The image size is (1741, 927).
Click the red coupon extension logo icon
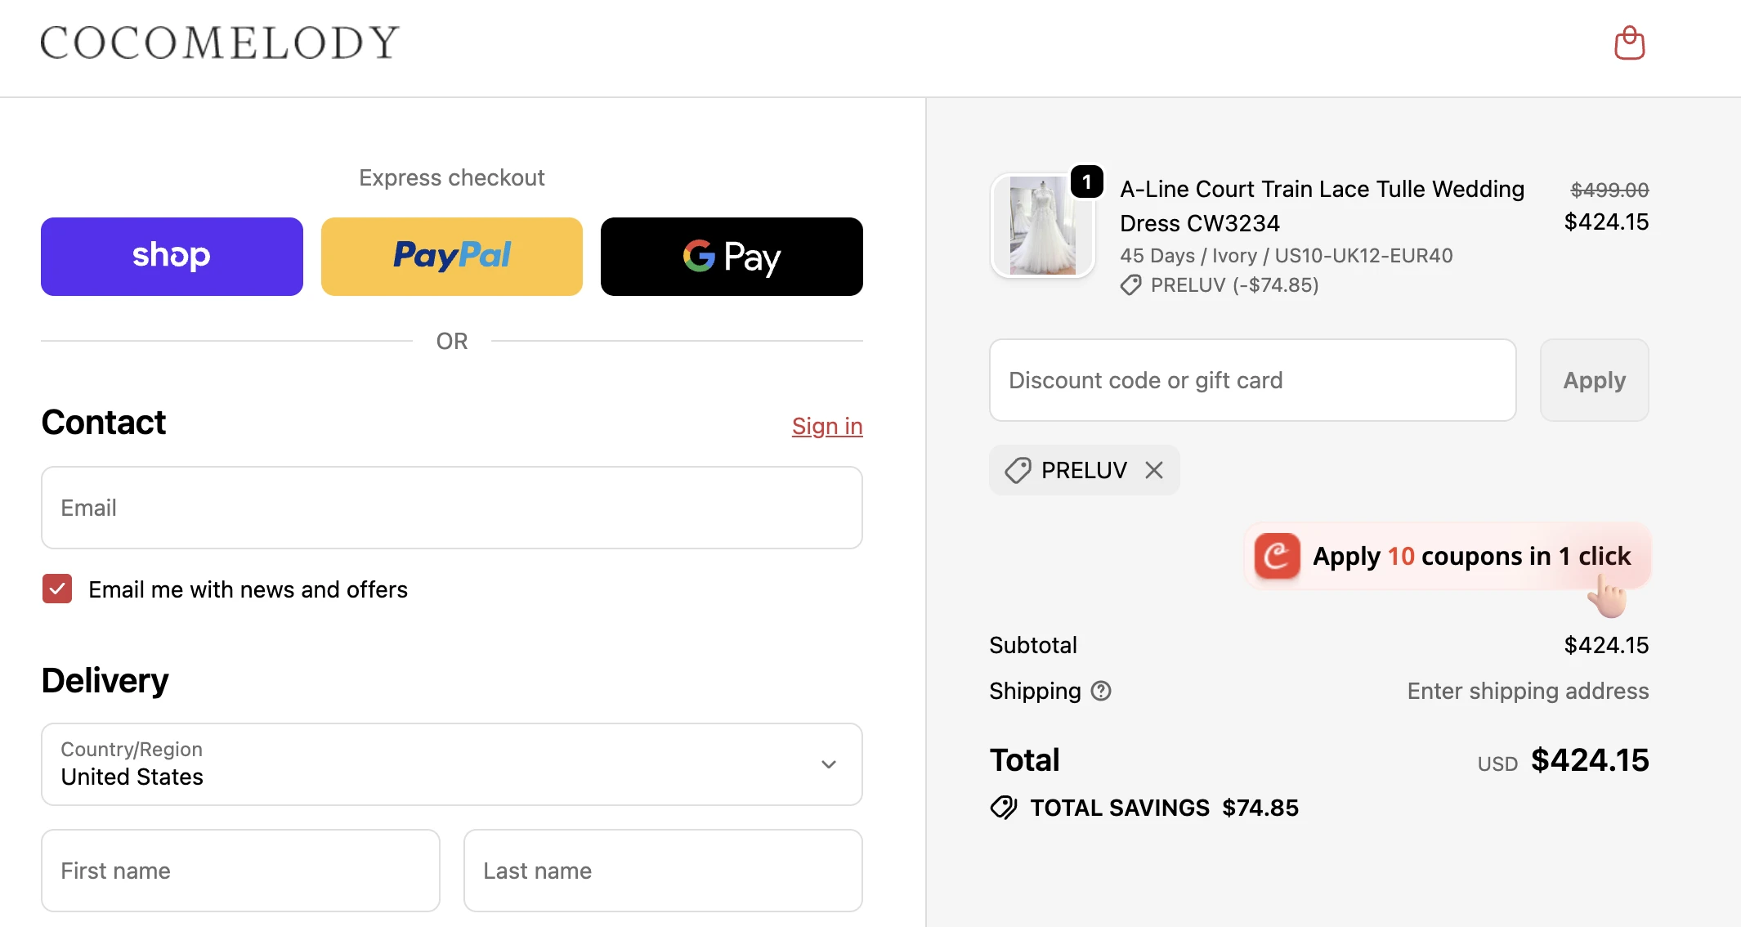click(x=1277, y=556)
